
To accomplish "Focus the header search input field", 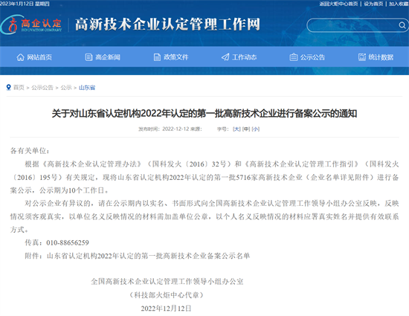I will pyautogui.click(x=352, y=25).
